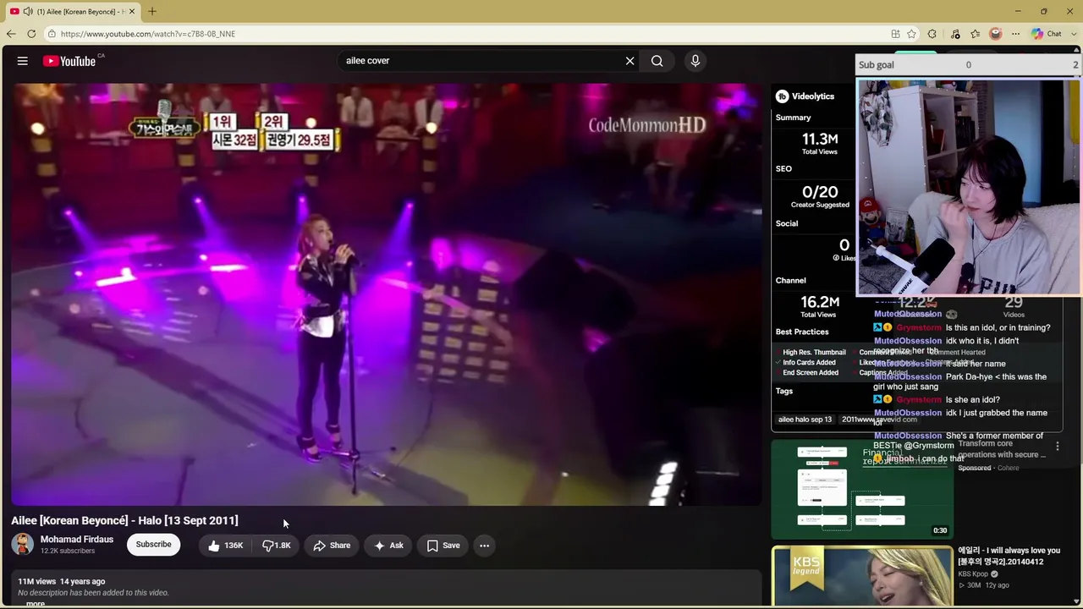This screenshot has height=609, width=1083.
Task: Open the browser profile avatar
Action: point(995,34)
